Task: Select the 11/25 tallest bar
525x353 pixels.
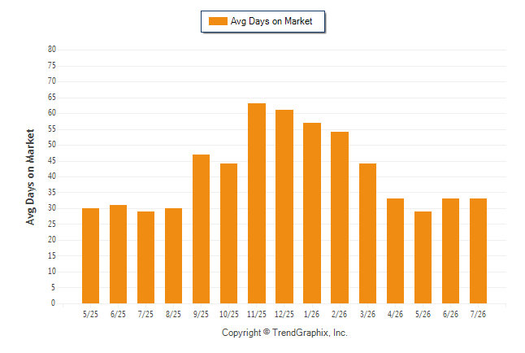Action: (x=257, y=203)
